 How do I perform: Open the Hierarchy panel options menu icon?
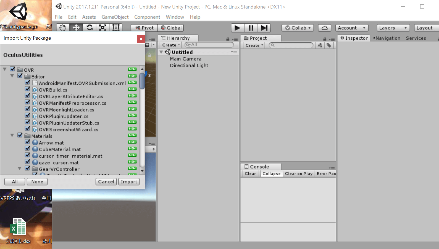tap(235, 39)
